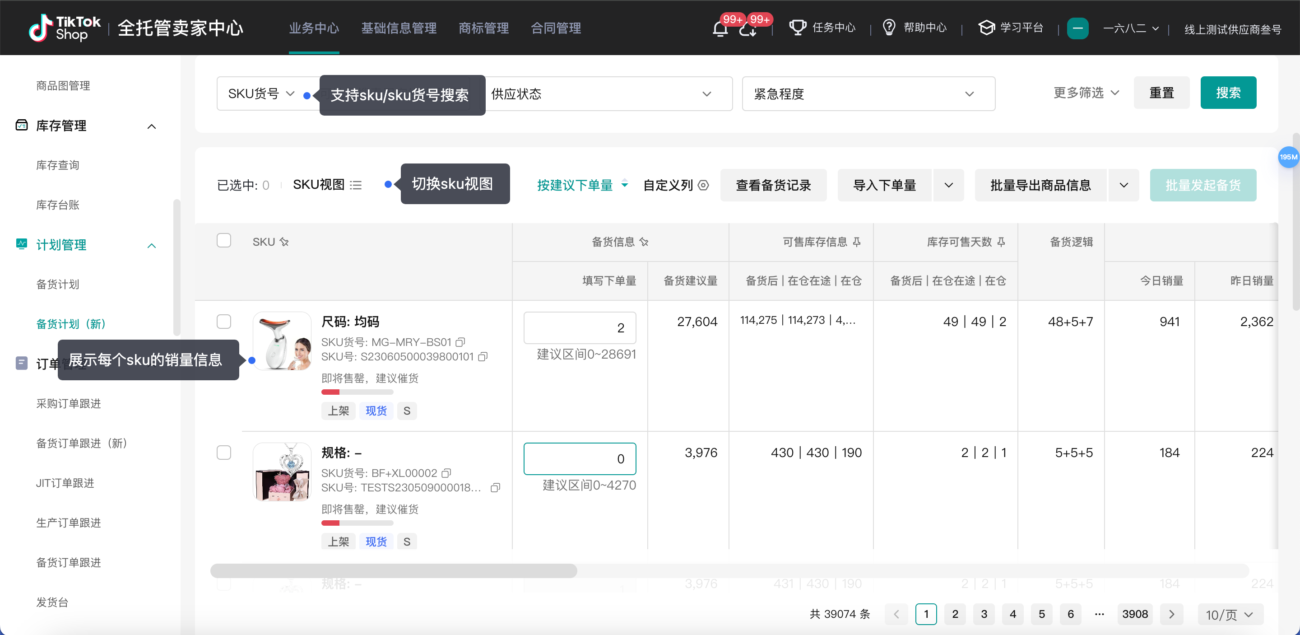
Task: Click the green account avatar
Action: [1077, 28]
